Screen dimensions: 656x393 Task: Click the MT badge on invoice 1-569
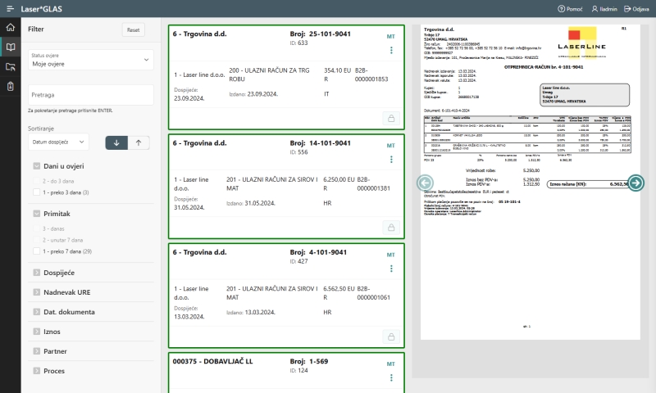click(x=391, y=364)
